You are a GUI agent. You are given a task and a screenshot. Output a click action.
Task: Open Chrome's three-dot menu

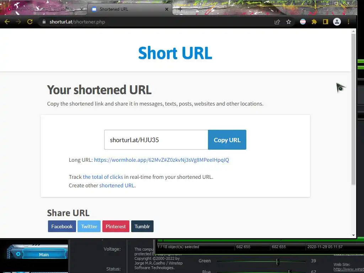click(348, 22)
